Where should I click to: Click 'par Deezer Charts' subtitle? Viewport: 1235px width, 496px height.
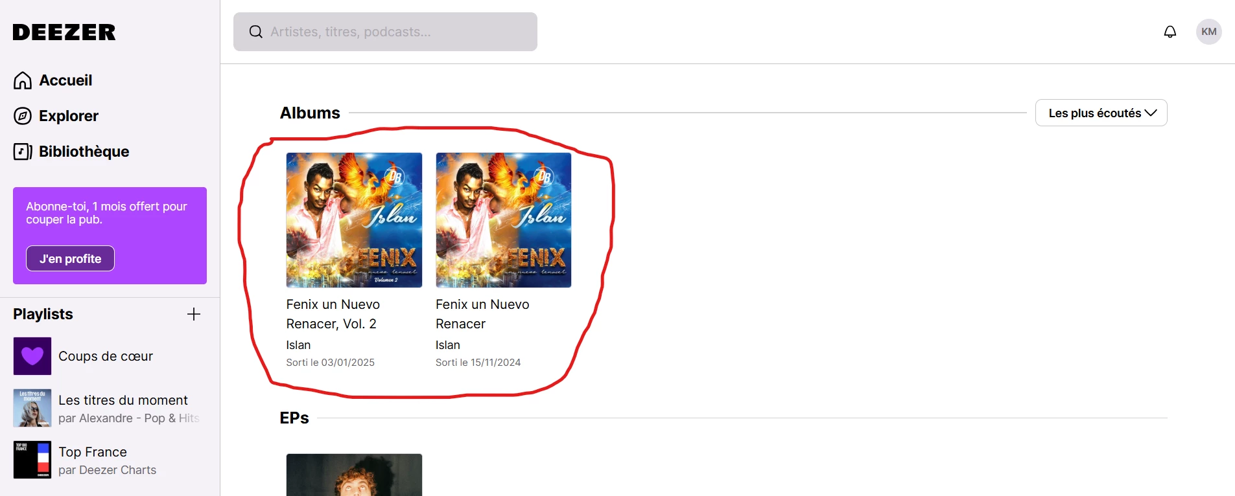[107, 470]
